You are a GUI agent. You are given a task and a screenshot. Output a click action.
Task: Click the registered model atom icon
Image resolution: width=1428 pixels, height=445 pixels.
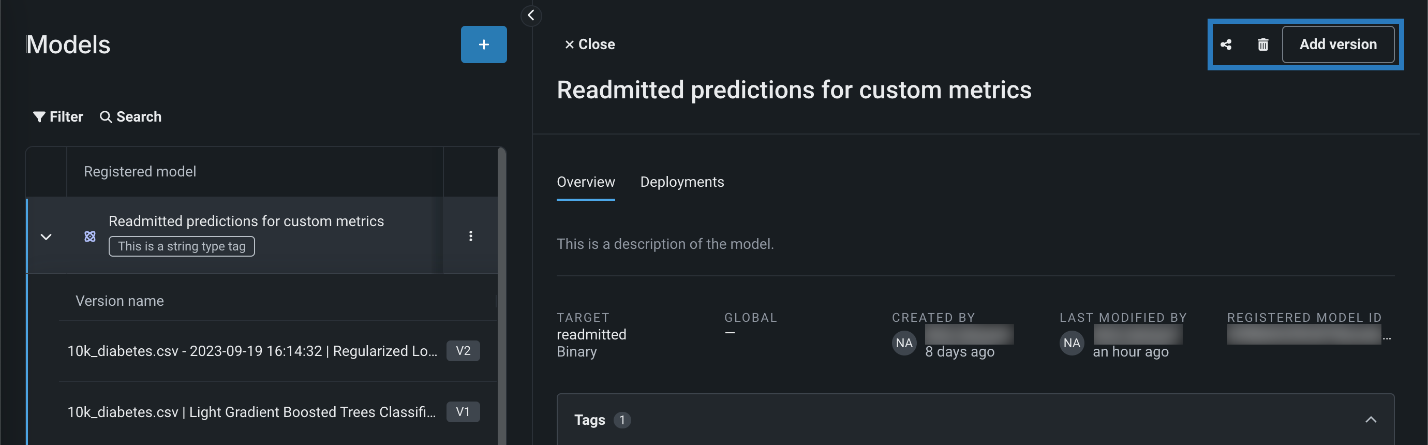[90, 236]
